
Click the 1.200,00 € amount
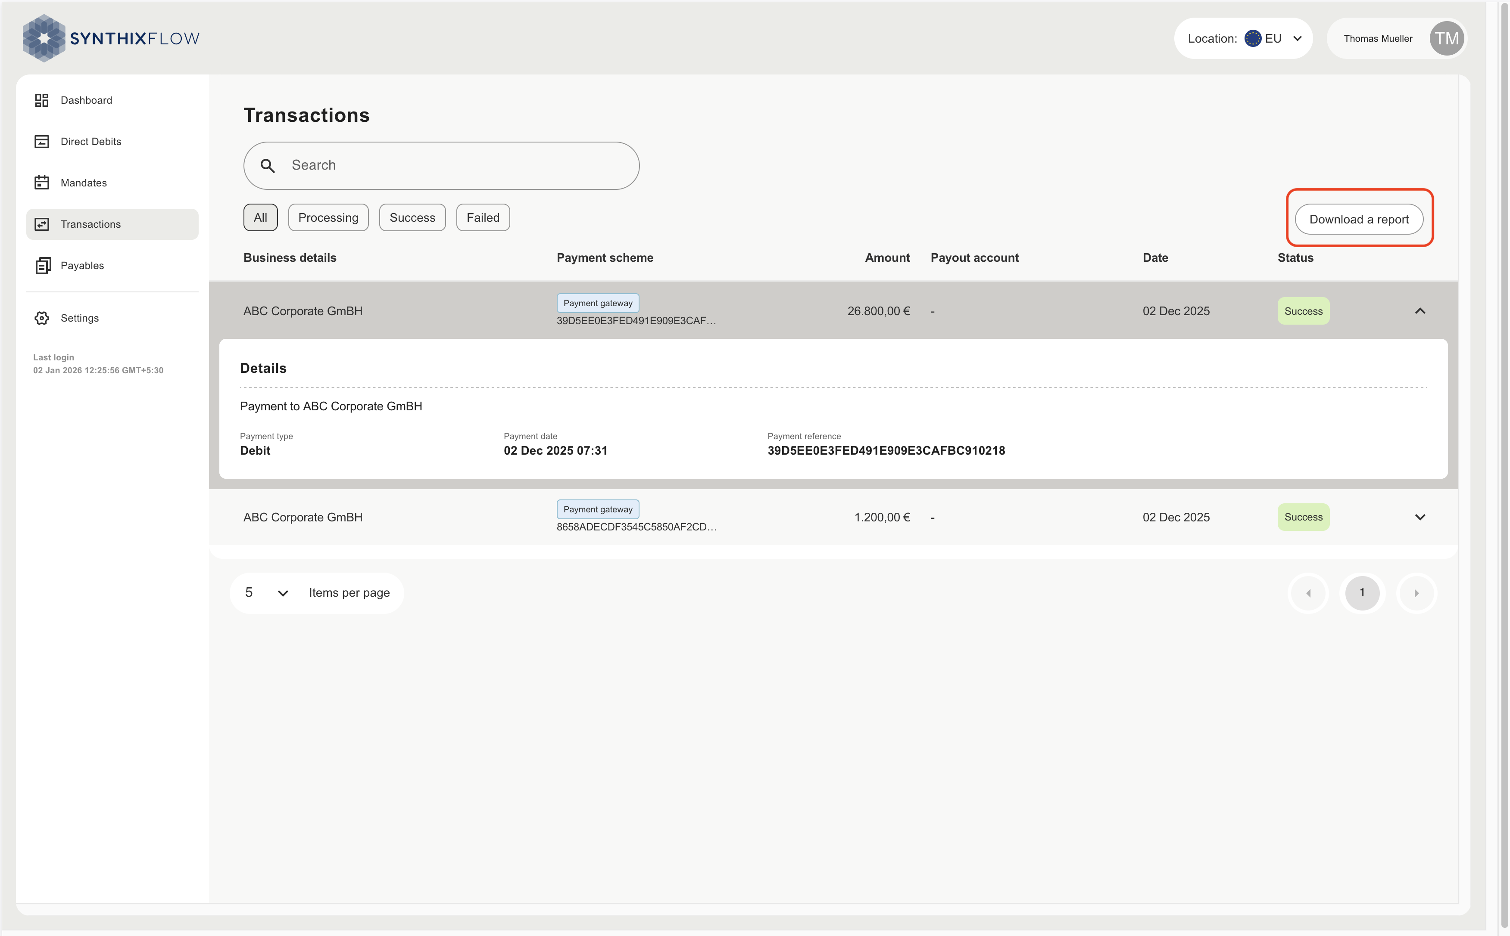click(x=882, y=517)
